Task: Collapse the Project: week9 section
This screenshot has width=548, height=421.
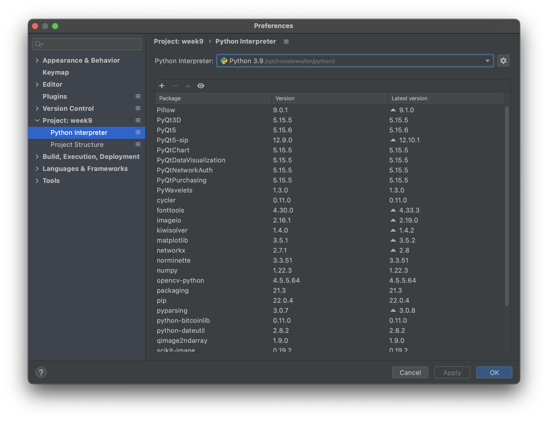Action: [37, 120]
